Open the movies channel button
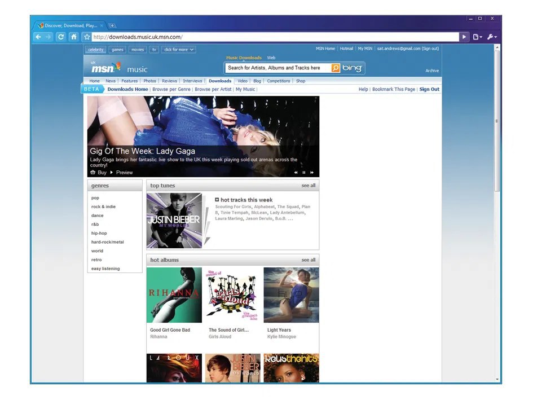The image size is (533, 400). tap(138, 50)
